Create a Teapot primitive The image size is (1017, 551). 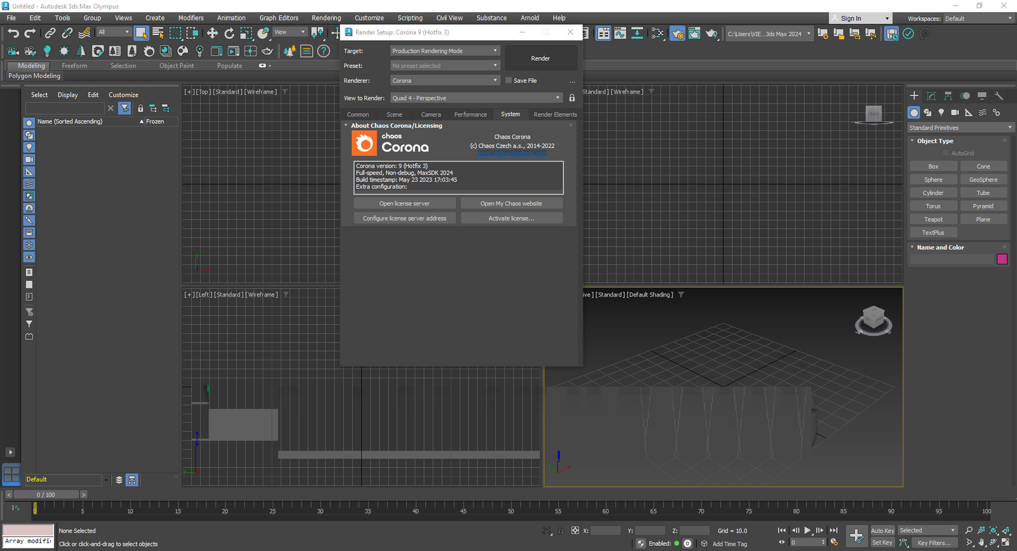(933, 219)
